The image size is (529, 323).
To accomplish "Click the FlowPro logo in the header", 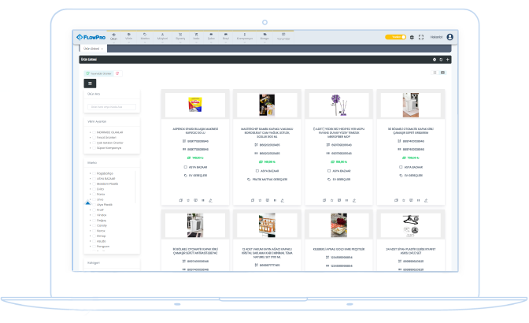I will (x=91, y=37).
